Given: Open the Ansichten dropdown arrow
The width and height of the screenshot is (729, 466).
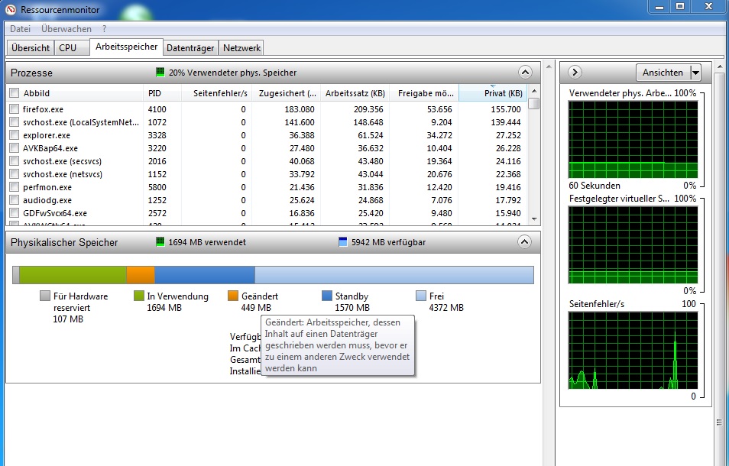Looking at the screenshot, I should tap(695, 73).
